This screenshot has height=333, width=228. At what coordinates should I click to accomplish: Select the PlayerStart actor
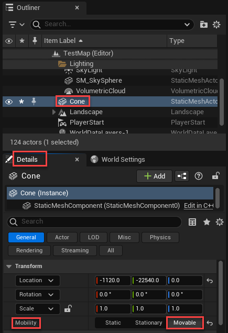(x=110, y=123)
